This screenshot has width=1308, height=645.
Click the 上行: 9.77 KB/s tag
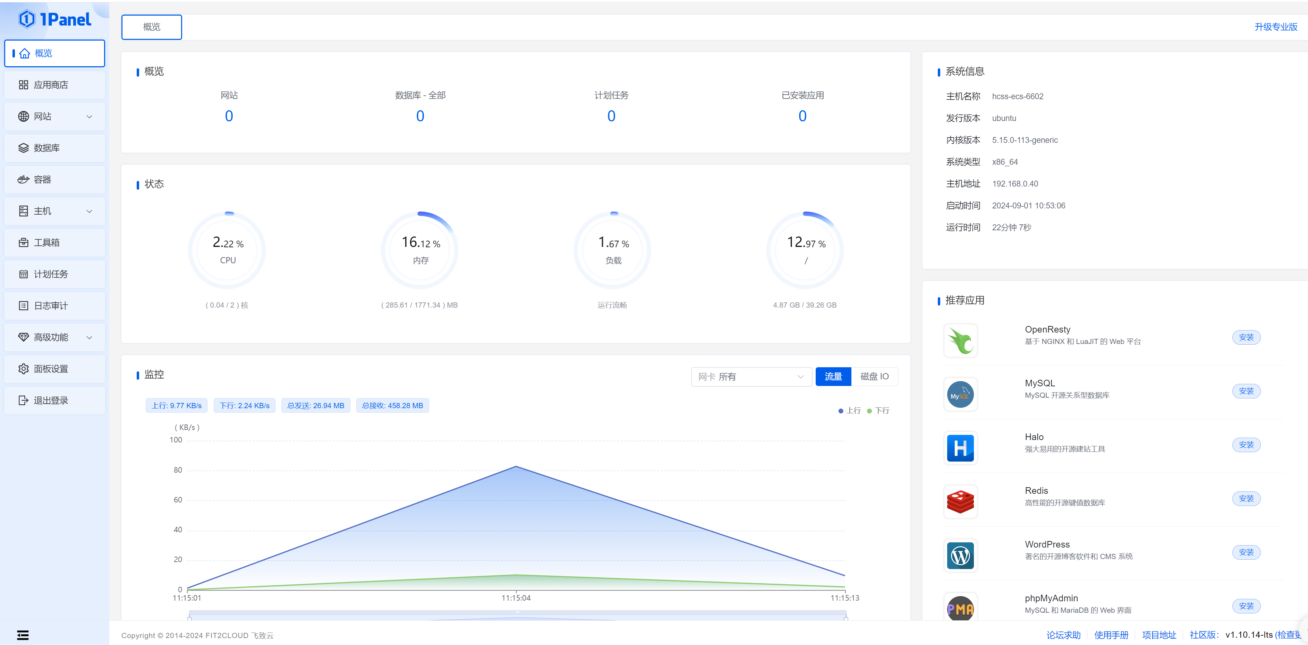tap(176, 406)
